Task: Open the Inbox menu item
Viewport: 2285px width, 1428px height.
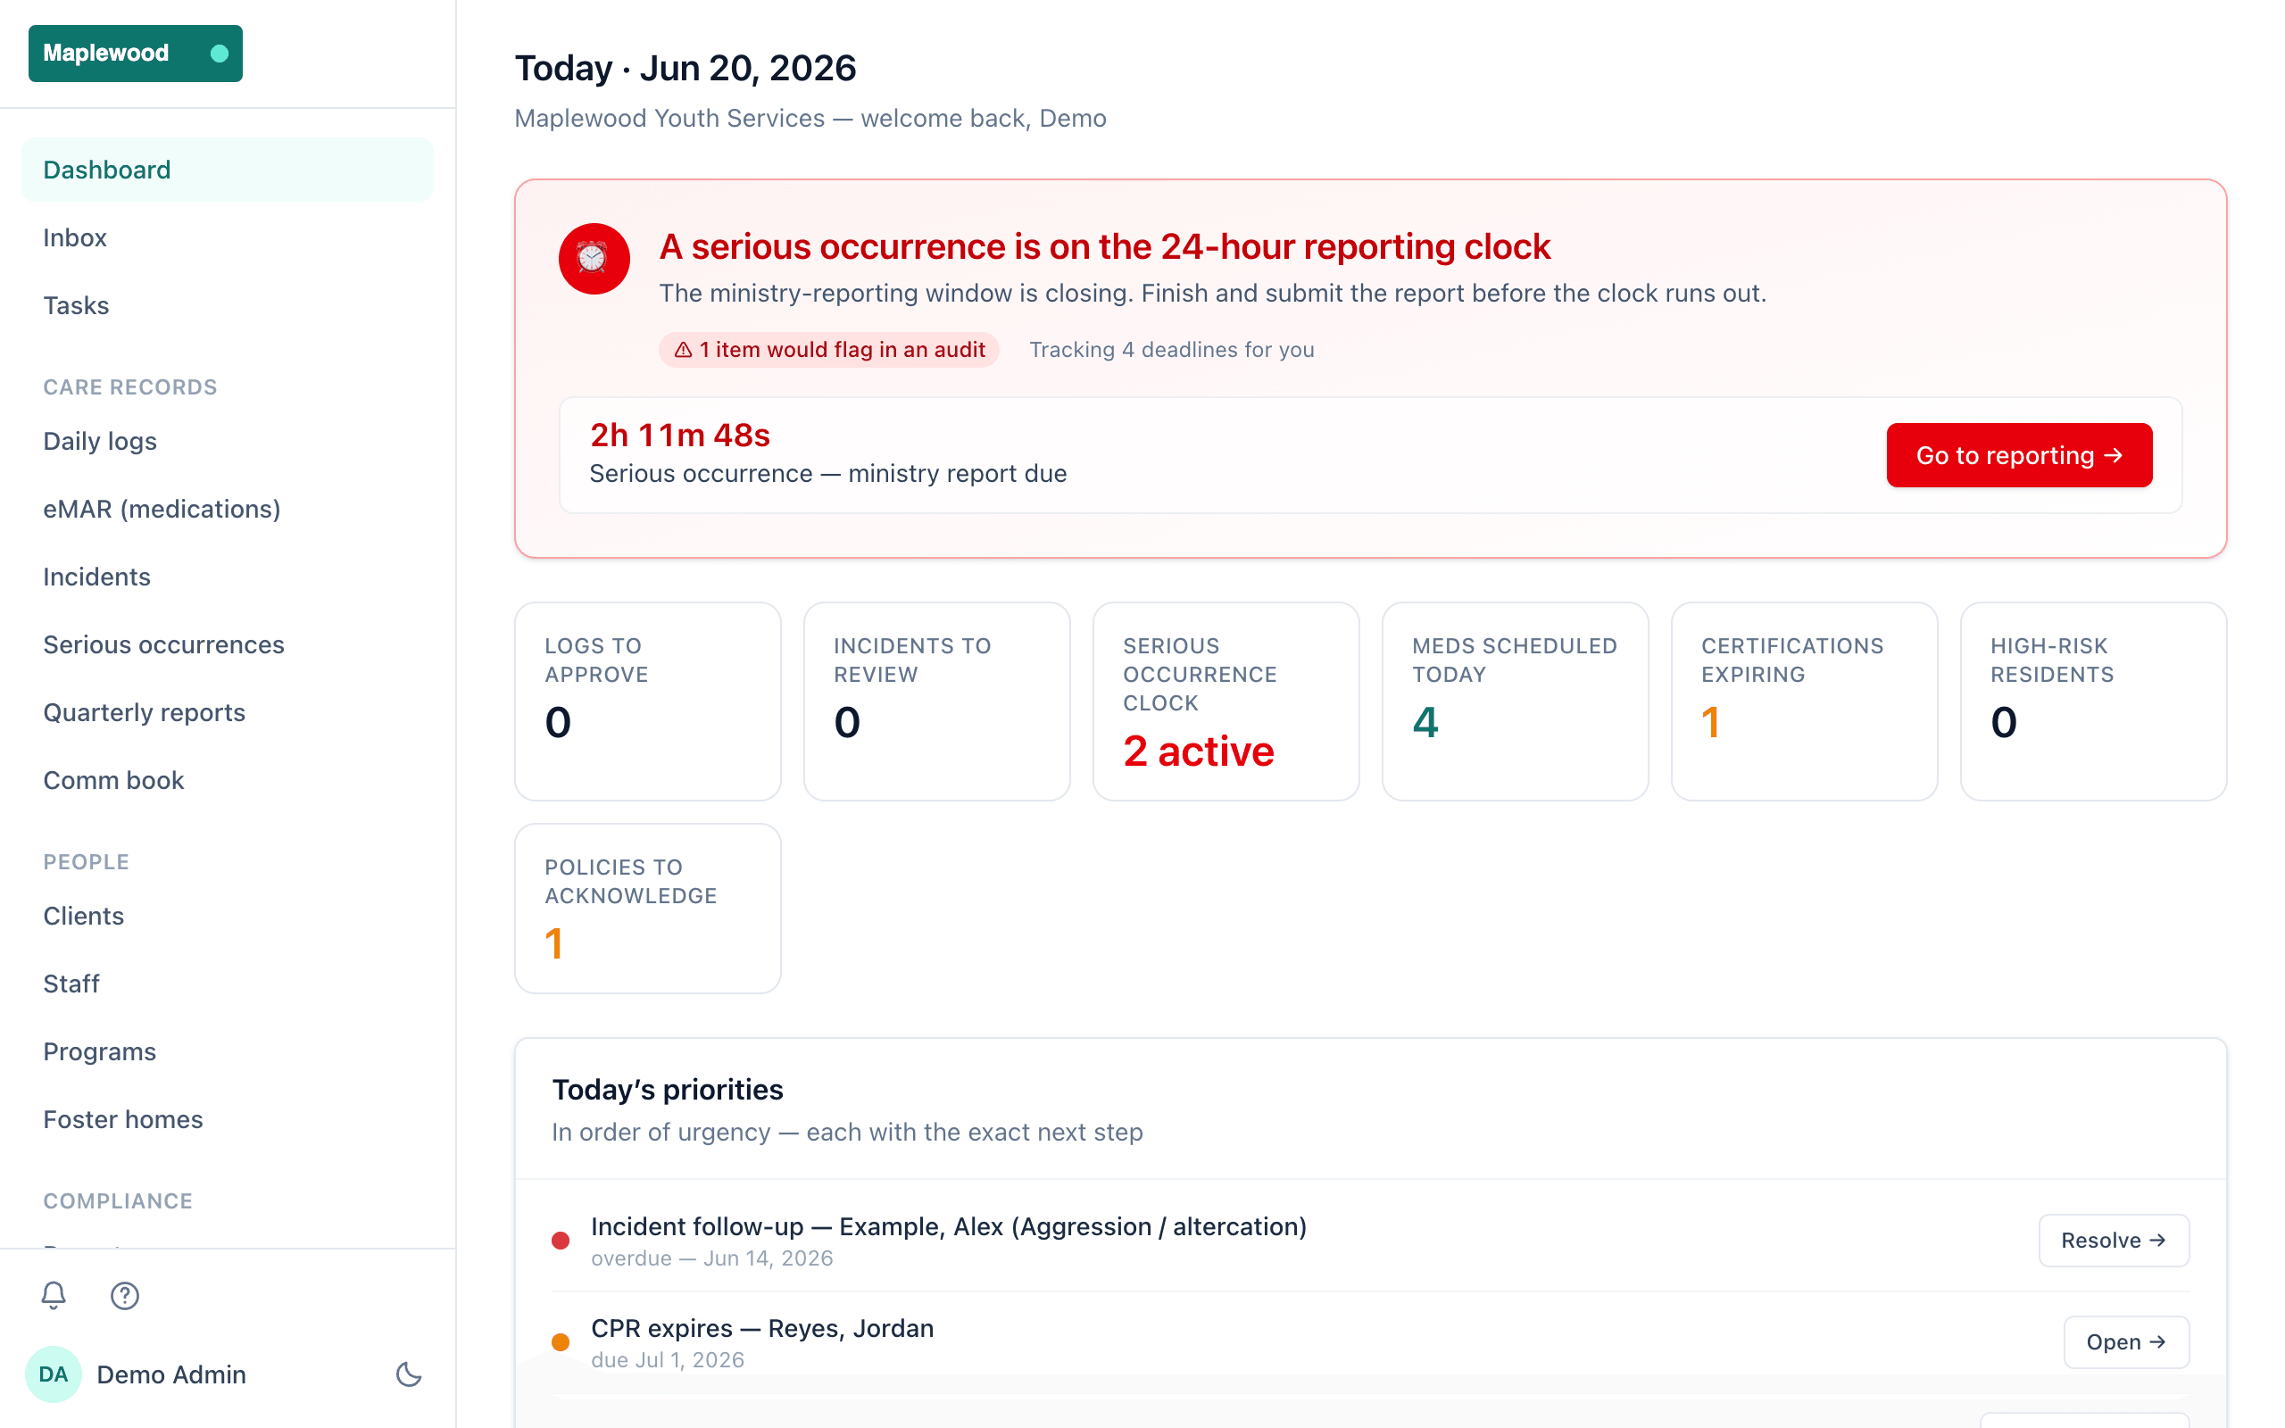Action: point(228,237)
